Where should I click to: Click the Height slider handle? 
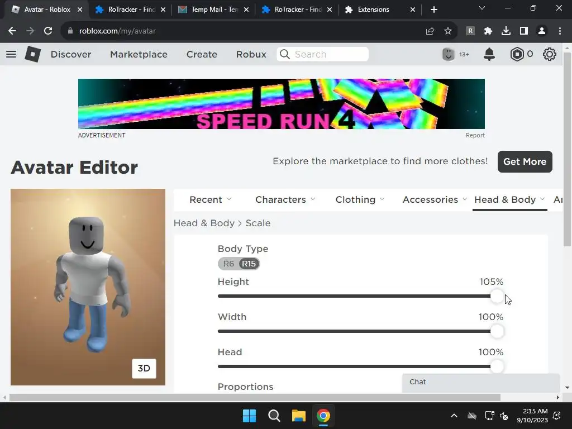click(497, 296)
